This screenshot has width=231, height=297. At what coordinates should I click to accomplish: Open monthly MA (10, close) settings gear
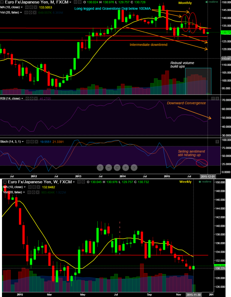coord(31,7)
